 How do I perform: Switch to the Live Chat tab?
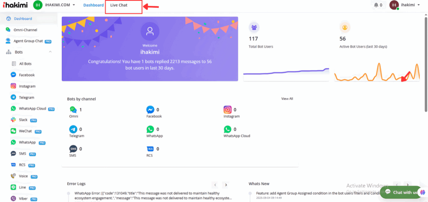tap(119, 5)
